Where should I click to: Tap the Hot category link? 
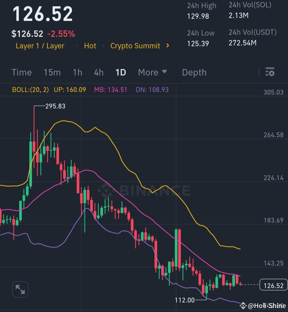coord(90,46)
